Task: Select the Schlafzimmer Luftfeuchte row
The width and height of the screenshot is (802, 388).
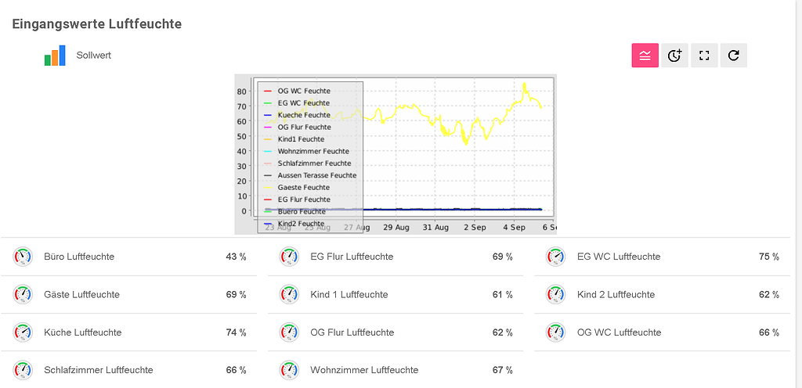Action: coord(129,370)
